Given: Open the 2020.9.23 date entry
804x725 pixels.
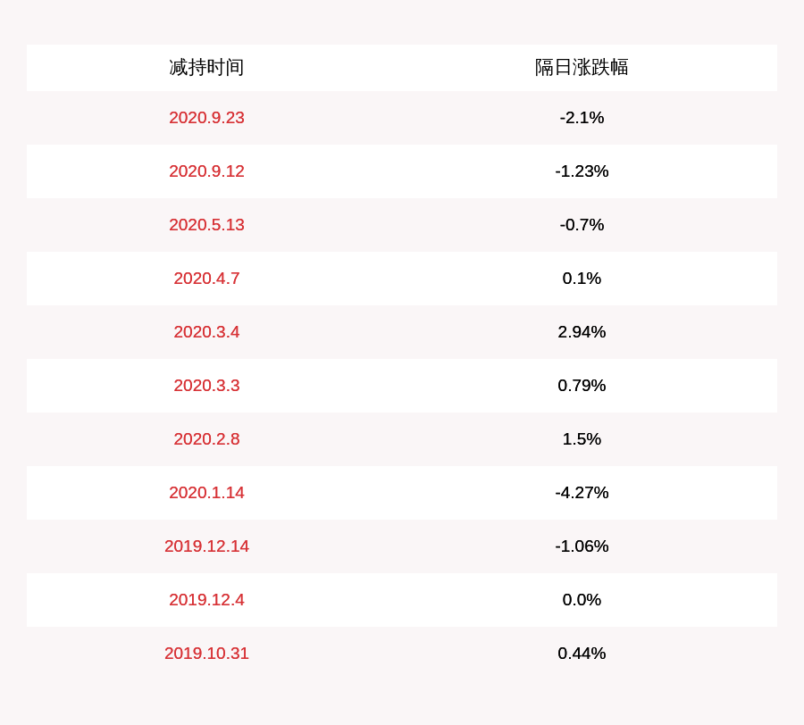Looking at the screenshot, I should coord(206,117).
